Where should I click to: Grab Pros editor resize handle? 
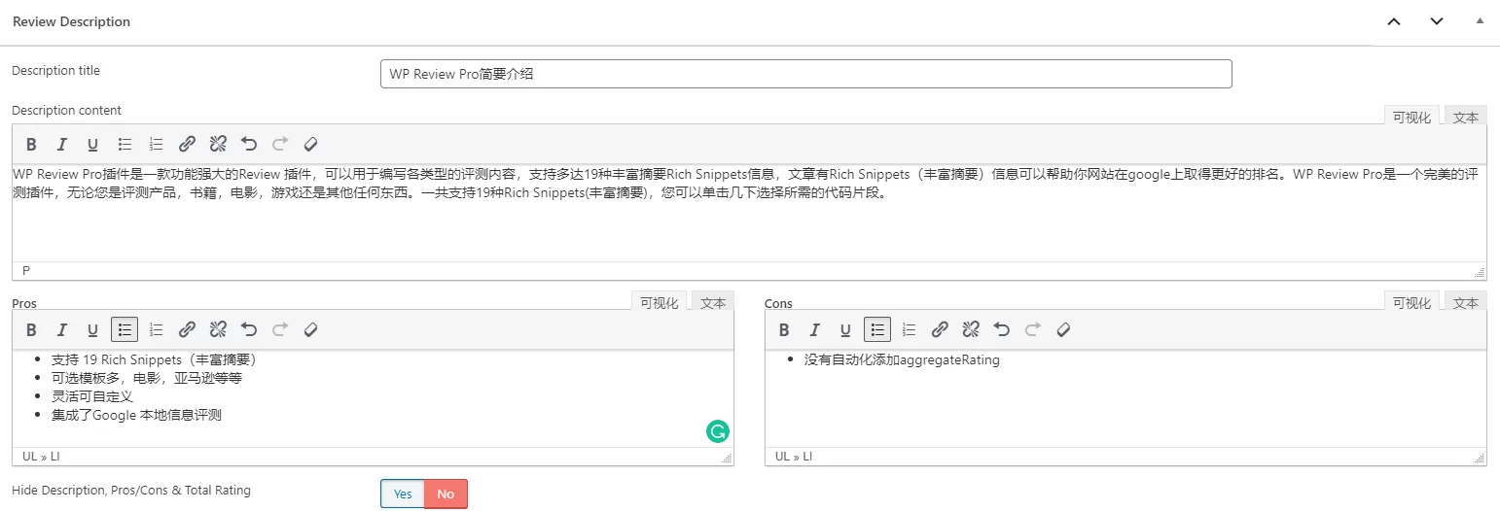click(x=726, y=458)
